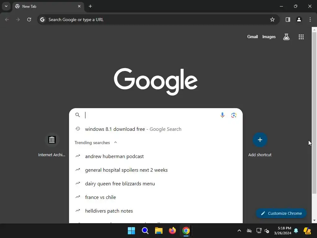The width and height of the screenshot is (317, 238).
Task: Minimize the Chrome window
Action: (281, 6)
